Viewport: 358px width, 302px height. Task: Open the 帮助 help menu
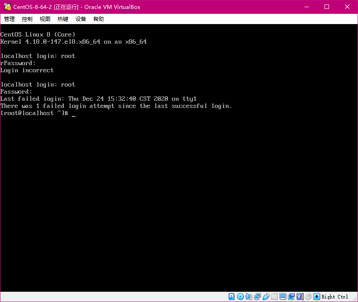point(99,19)
